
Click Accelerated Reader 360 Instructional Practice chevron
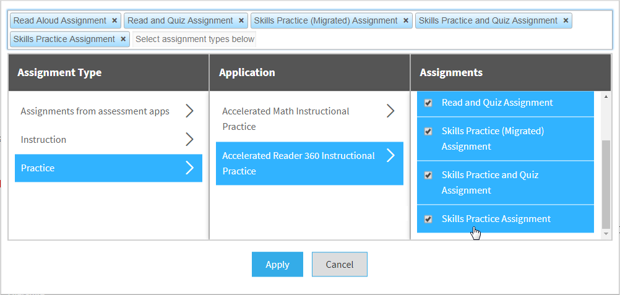[x=390, y=155]
